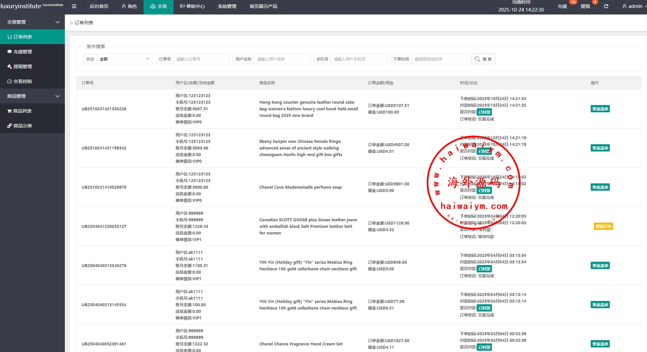This screenshot has height=352, width=647.
Task: Collapse the 商品管理 sidebar group
Action: coord(32,96)
